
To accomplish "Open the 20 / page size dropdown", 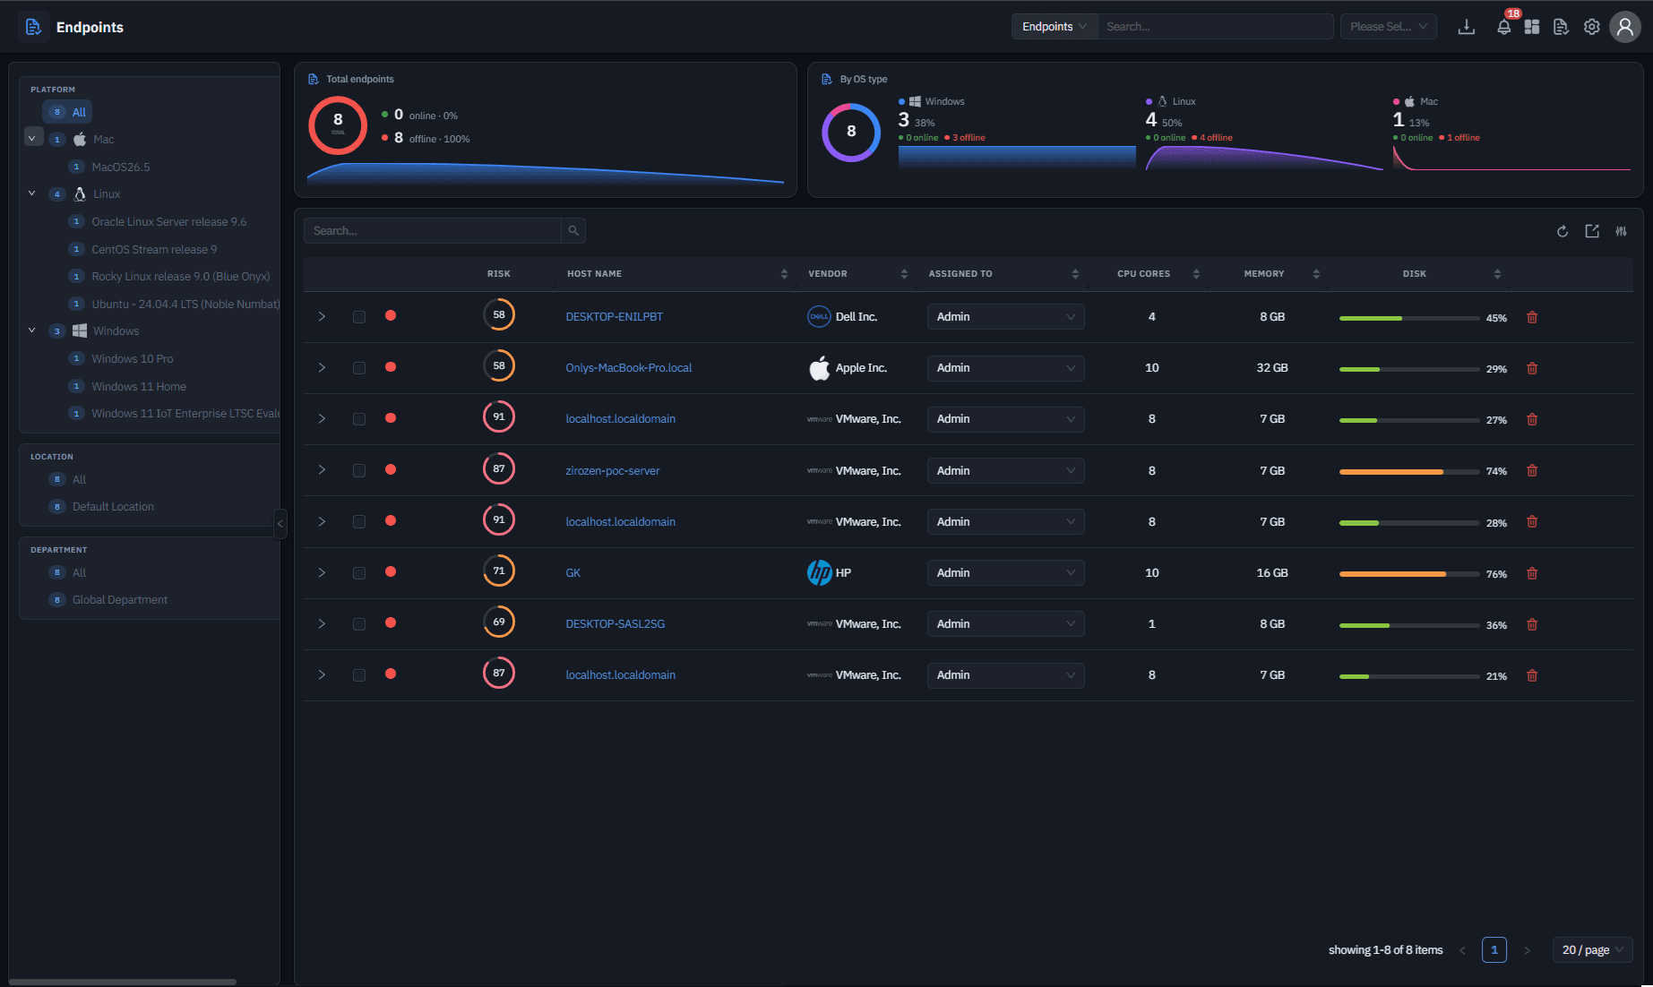I will click(x=1592, y=949).
